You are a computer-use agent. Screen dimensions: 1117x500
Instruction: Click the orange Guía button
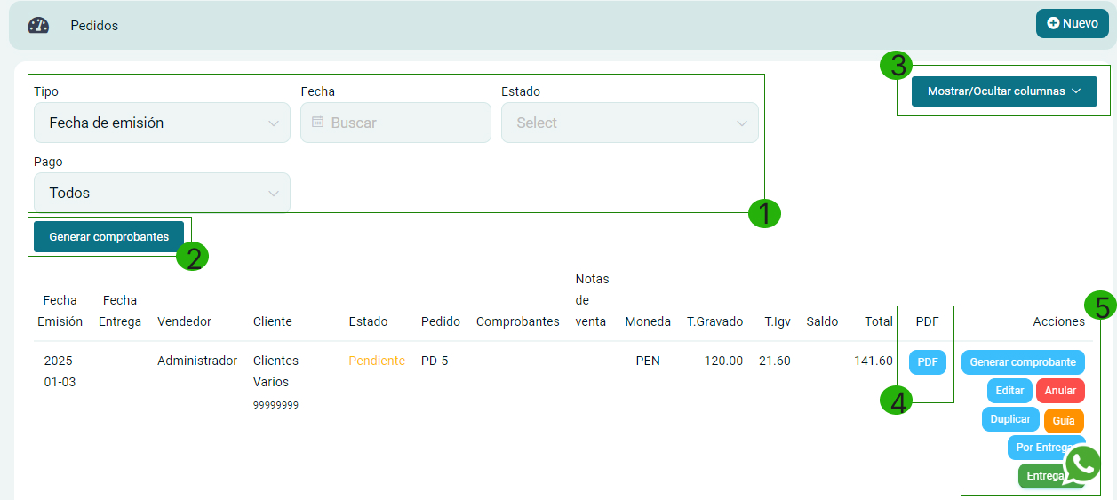[x=1064, y=420]
